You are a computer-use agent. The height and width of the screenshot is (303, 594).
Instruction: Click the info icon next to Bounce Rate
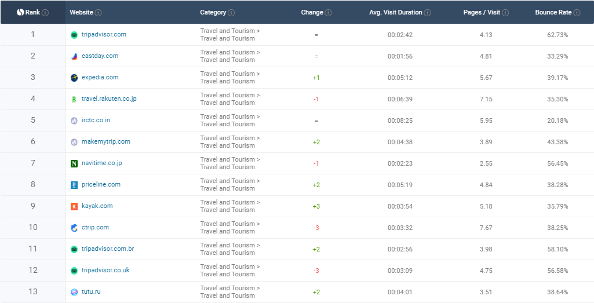point(577,13)
